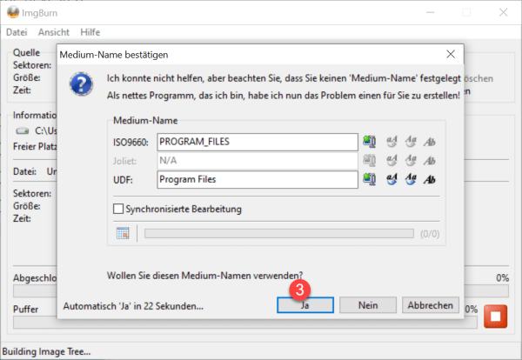Confirm the medium name with Ja

click(305, 305)
